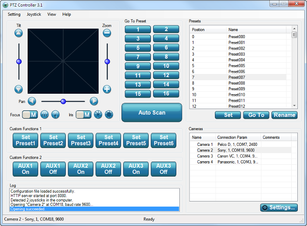Click the Pan slider handle
Screen dimensions: 307x226
(63, 101)
